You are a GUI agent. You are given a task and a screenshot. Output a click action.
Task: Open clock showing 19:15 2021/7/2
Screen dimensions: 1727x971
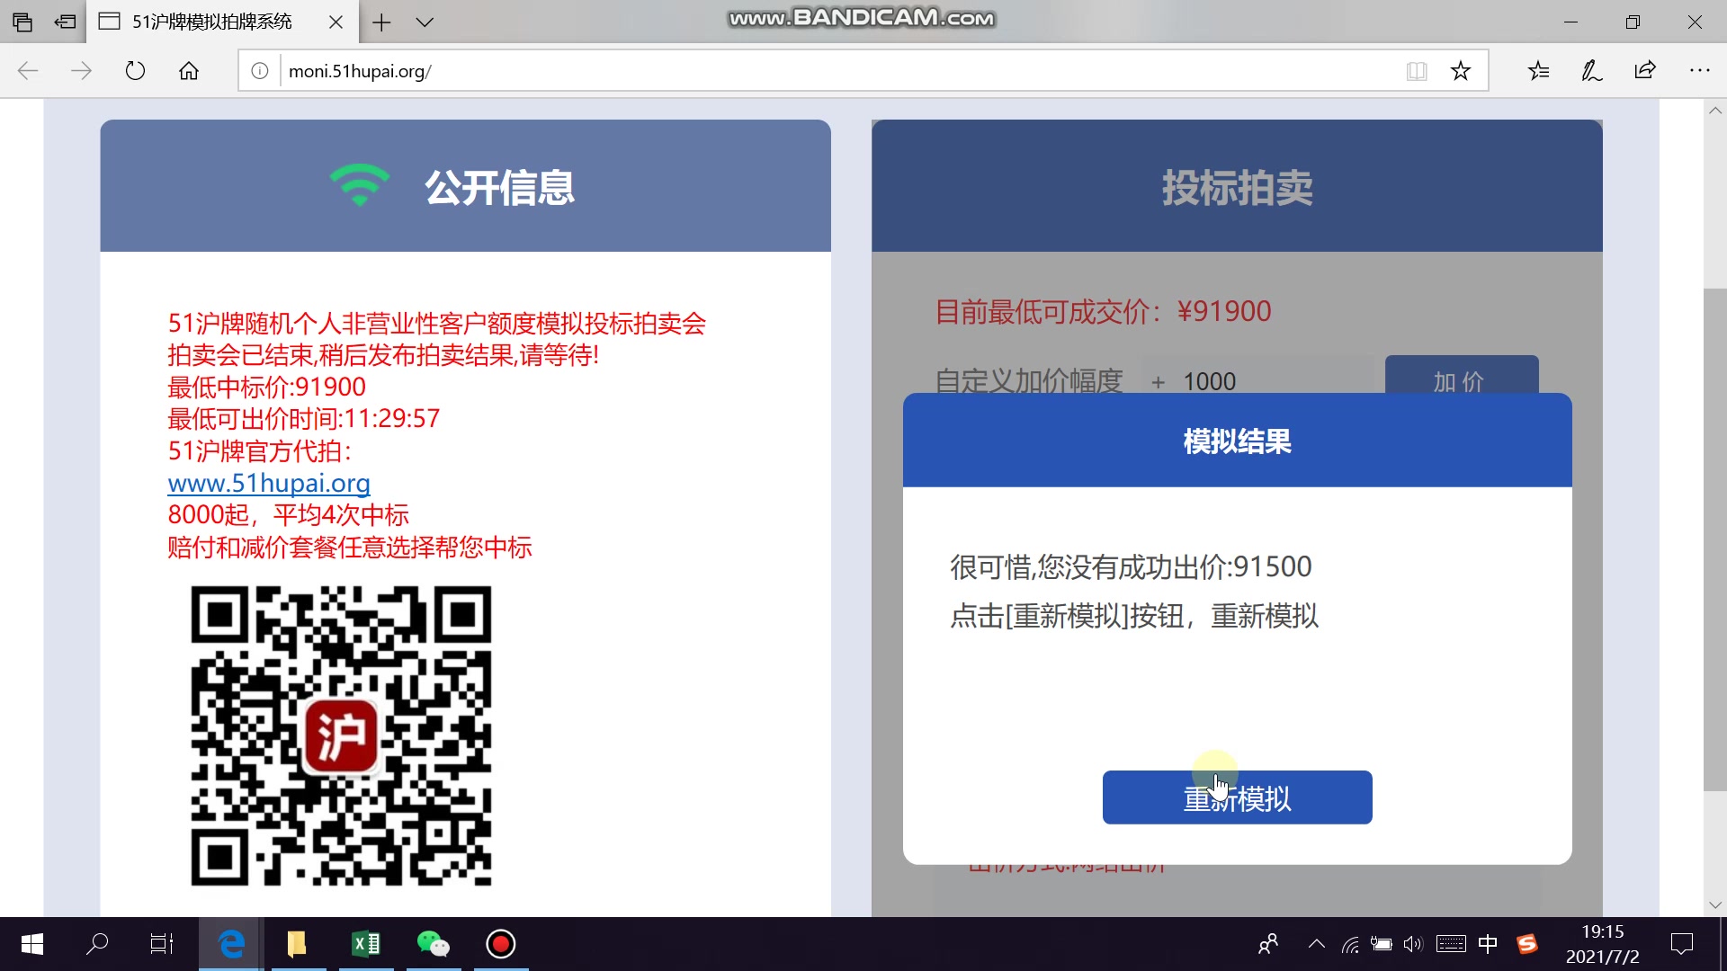coord(1602,944)
